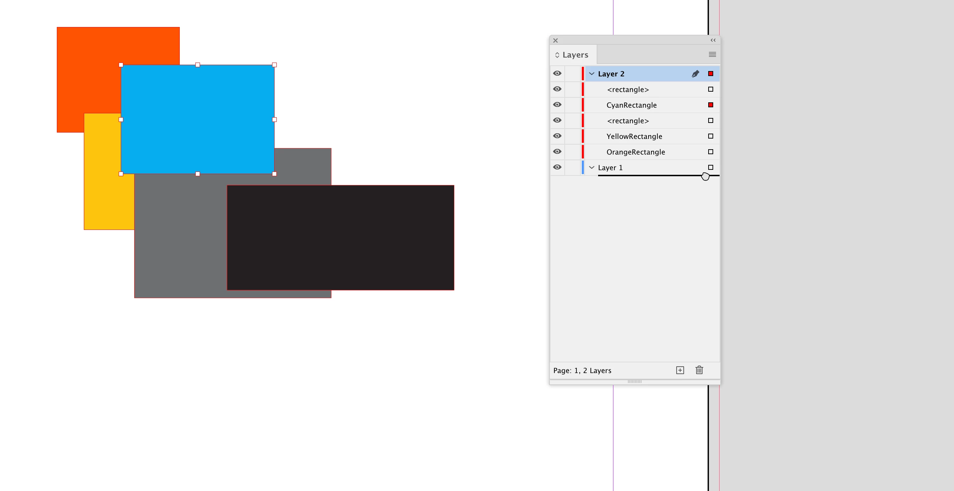The width and height of the screenshot is (954, 491).
Task: Collapse the panel with double-arrow icon
Action: (x=713, y=40)
